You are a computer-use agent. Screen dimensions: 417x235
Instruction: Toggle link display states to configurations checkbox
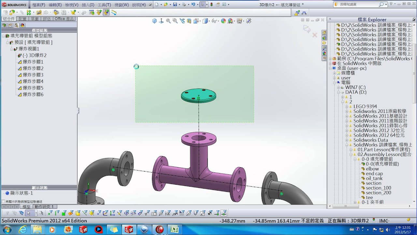(x=3, y=201)
